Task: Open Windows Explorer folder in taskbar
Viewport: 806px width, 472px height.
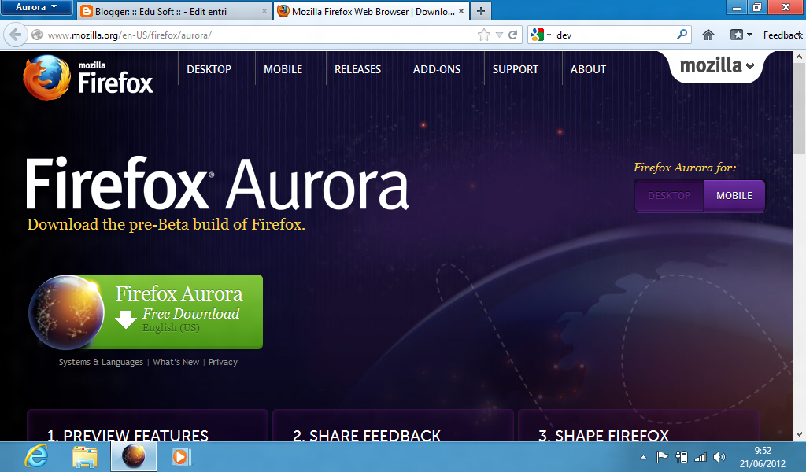Action: point(85,456)
